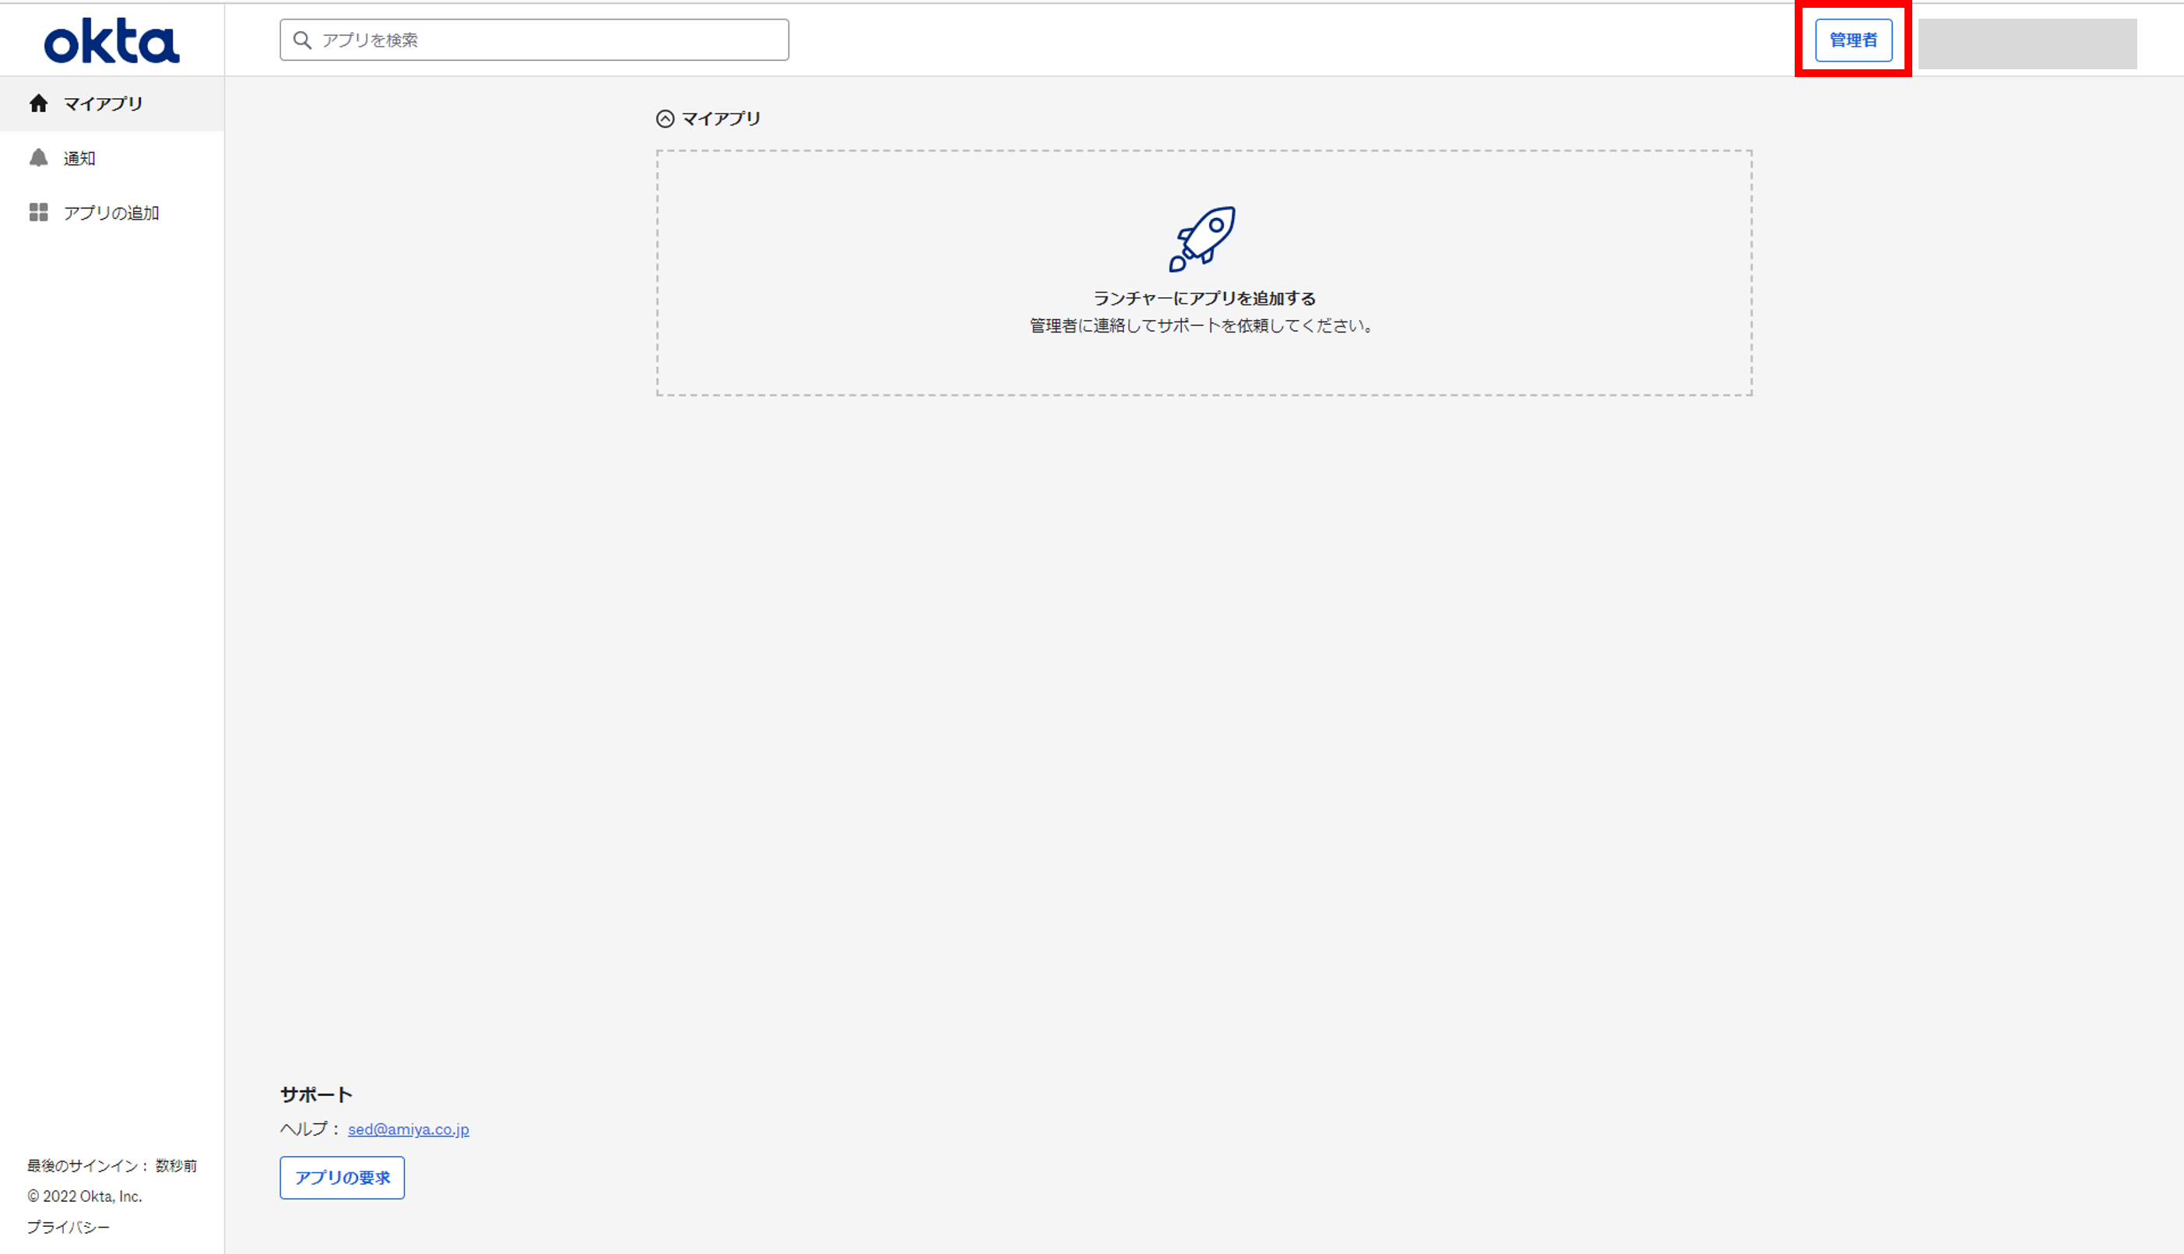The width and height of the screenshot is (2184, 1254).
Task: Click the アプリの要求 button
Action: click(x=342, y=1178)
